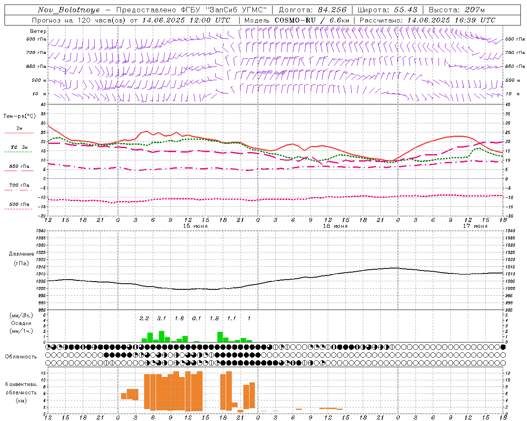Click the station name Nov_Bolotnoye
The width and height of the screenshot is (527, 421).
click(x=69, y=10)
